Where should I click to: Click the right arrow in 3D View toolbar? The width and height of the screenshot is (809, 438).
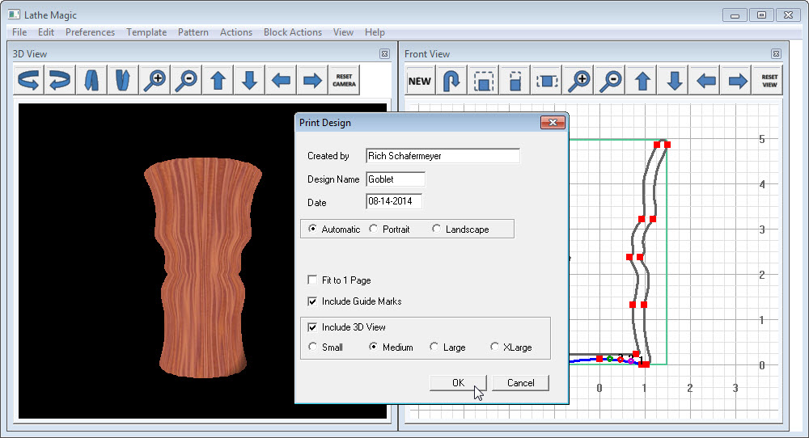pyautogui.click(x=312, y=81)
